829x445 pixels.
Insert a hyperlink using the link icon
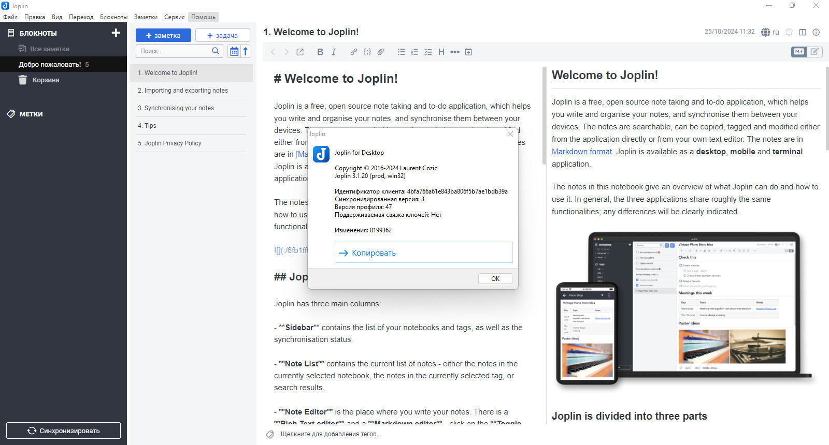353,52
